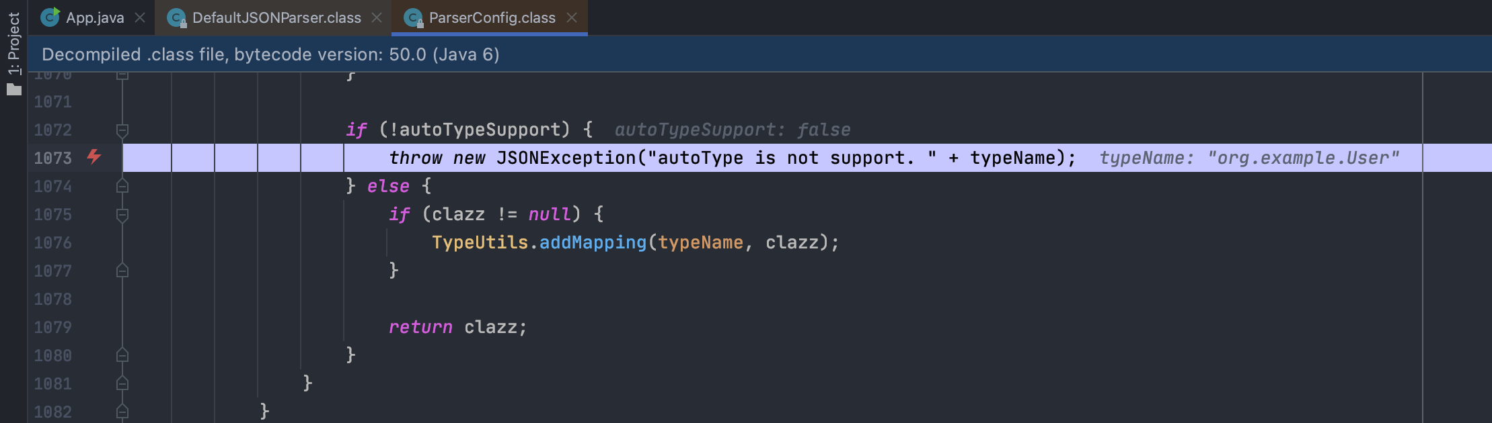The image size is (1492, 423).
Task: Click the lightning breakpoint icon on line 1073
Action: (94, 157)
